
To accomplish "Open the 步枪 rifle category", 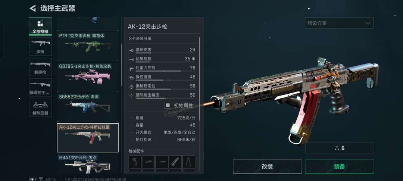I will [40, 47].
